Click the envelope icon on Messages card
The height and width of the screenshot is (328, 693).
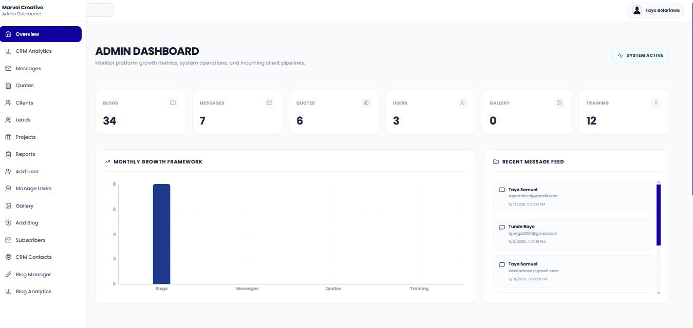point(270,103)
